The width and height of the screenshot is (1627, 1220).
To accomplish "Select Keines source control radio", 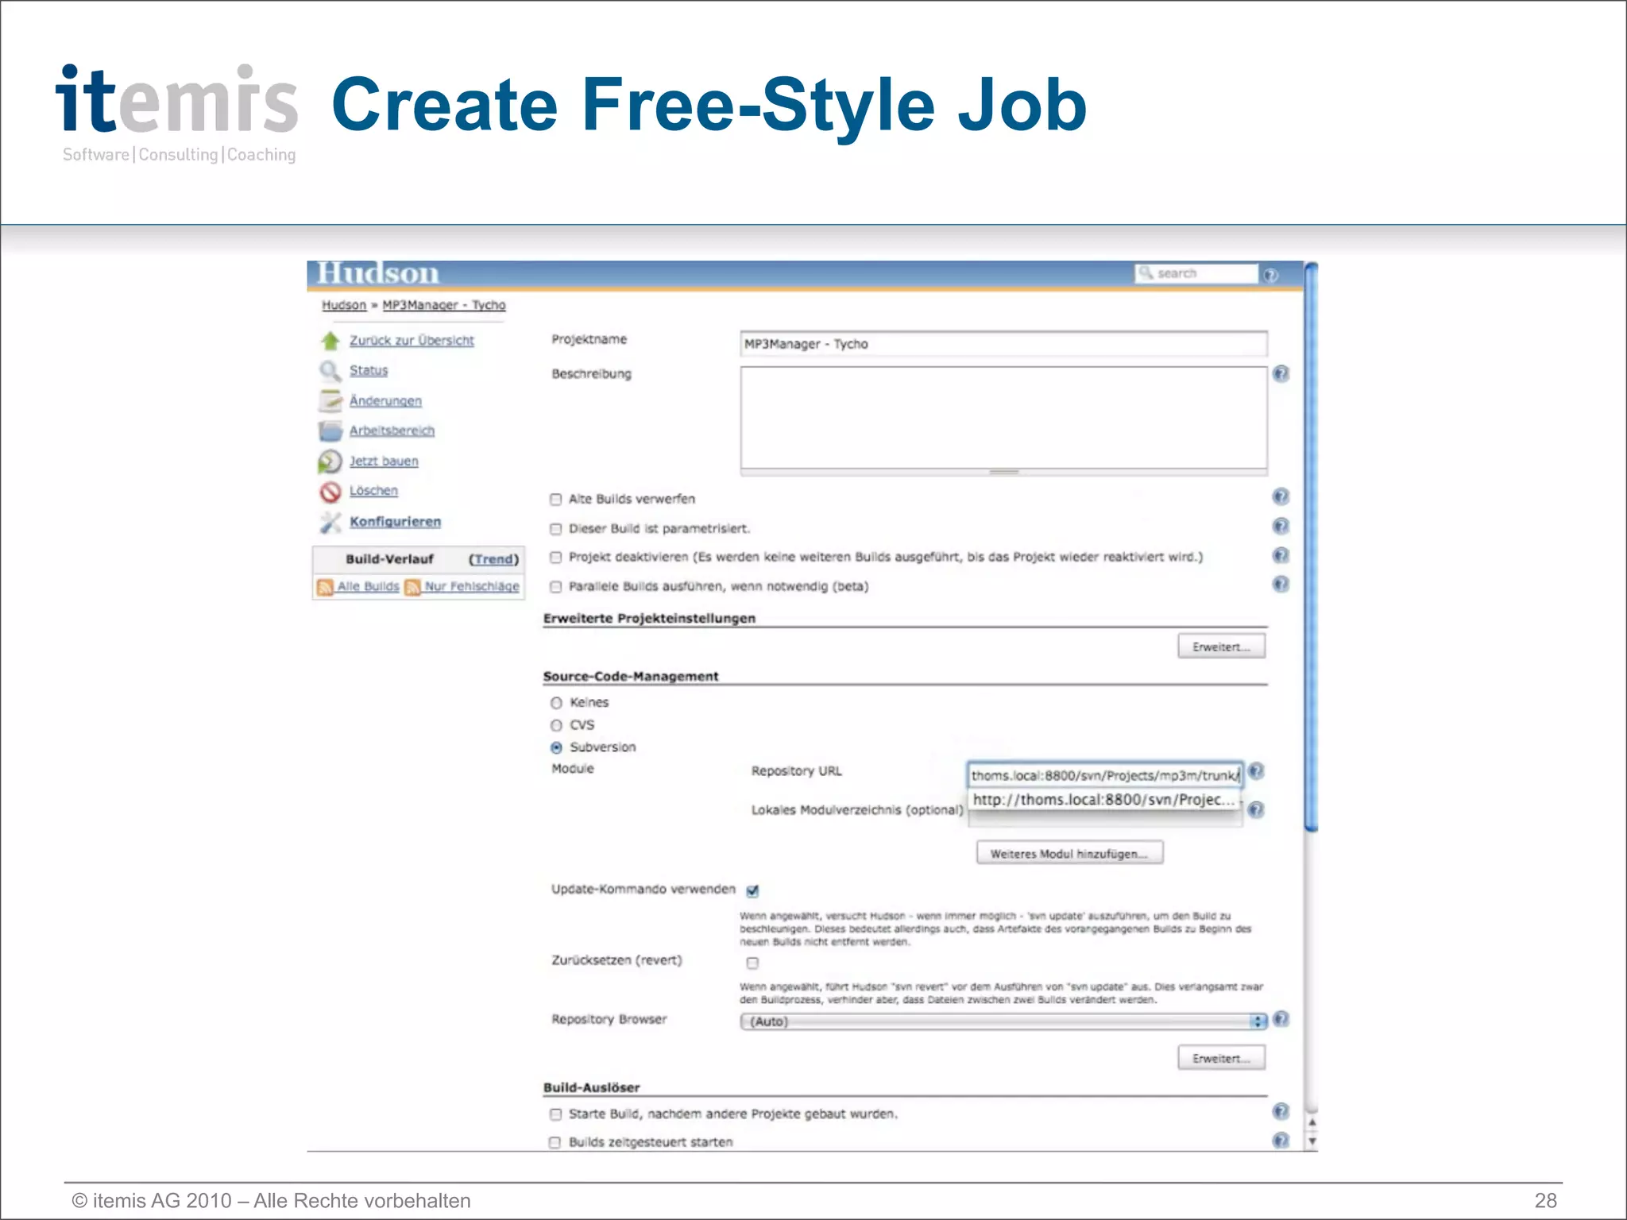I will point(556,703).
